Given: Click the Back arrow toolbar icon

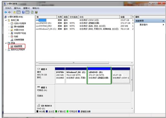Looking at the screenshot, I should point(6,12).
